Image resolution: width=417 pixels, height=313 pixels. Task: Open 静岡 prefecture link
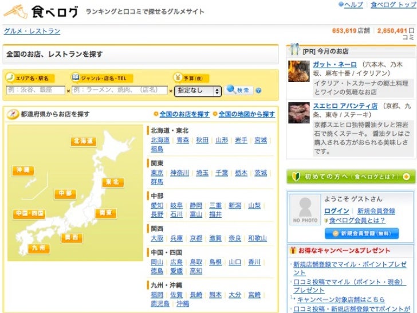(196, 206)
